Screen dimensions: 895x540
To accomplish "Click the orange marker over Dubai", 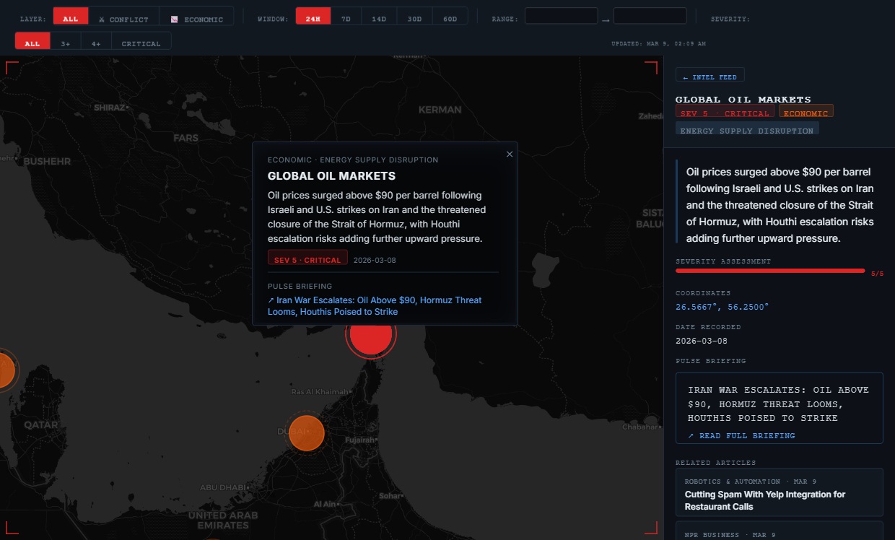I will click(x=306, y=432).
